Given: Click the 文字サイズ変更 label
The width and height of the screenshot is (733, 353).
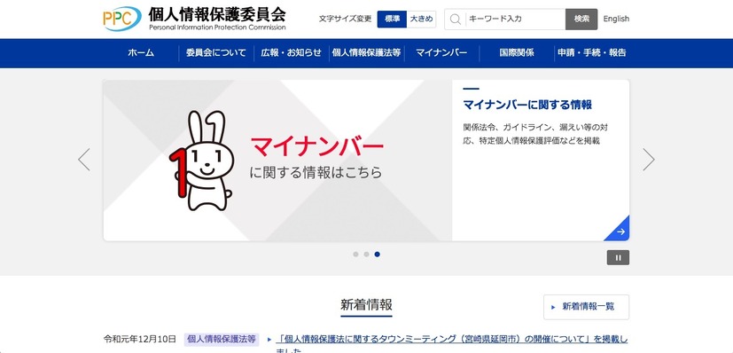Looking at the screenshot, I should [x=345, y=20].
